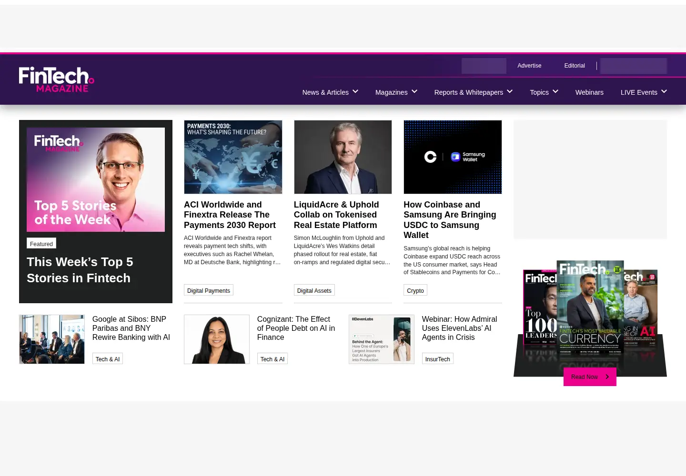Image resolution: width=686 pixels, height=476 pixels.
Task: Open the Topics menu label
Action: click(x=539, y=92)
